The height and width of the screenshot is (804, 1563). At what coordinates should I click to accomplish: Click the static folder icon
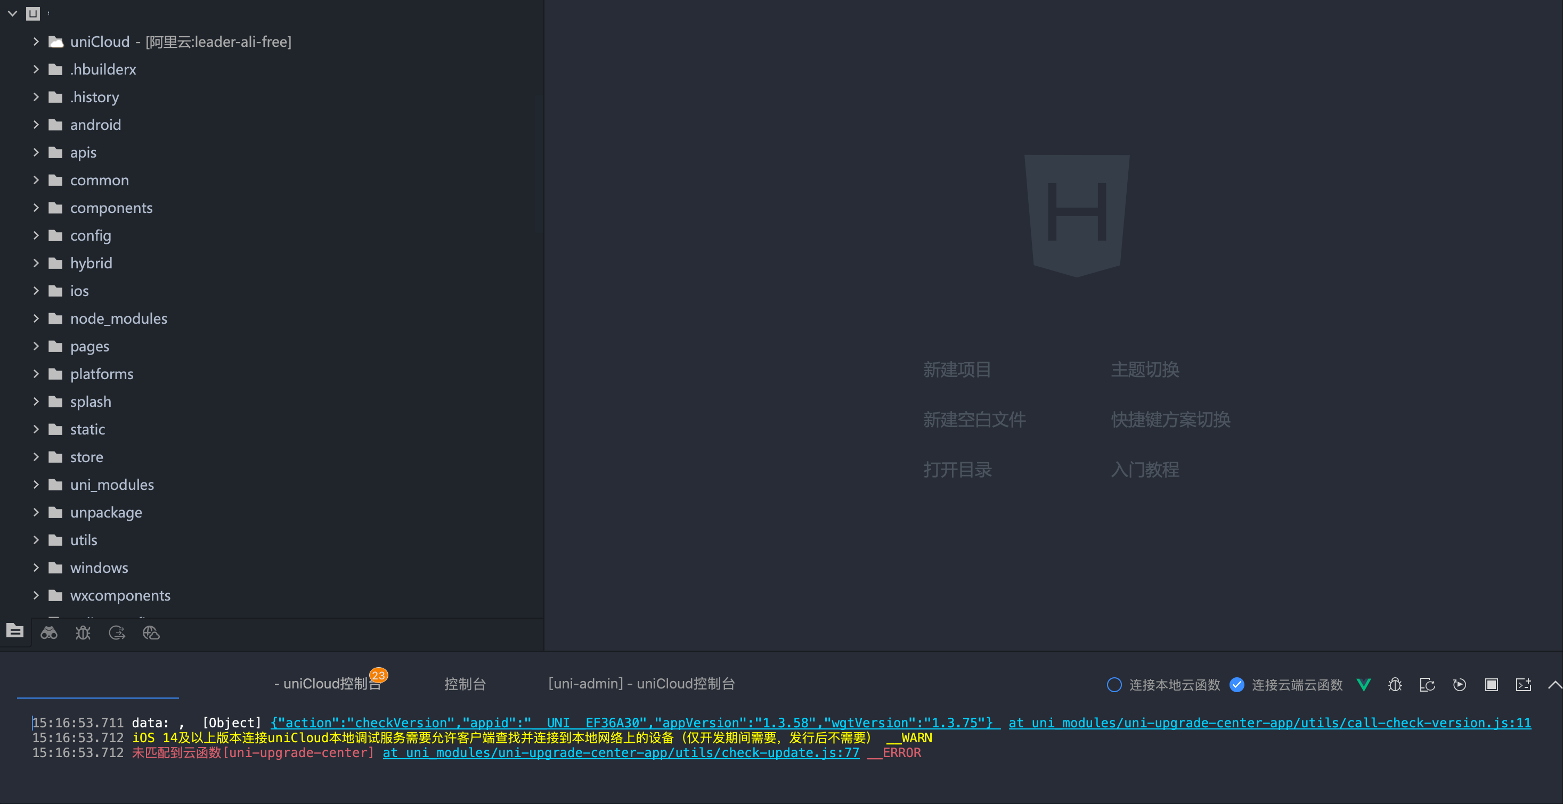tap(56, 429)
